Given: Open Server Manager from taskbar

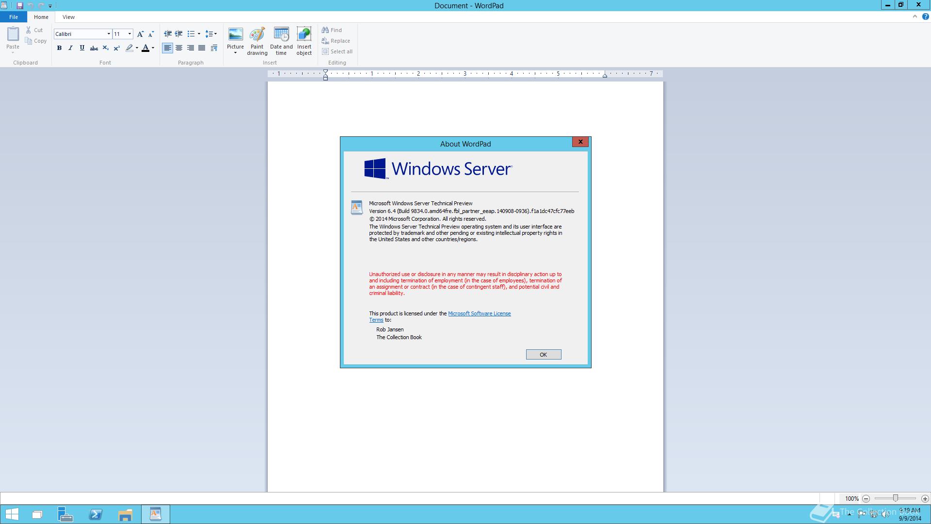Looking at the screenshot, I should pos(65,514).
